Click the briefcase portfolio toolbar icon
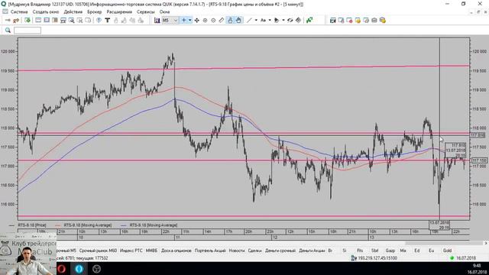Screen dimensions: 489x275 point(374,21)
